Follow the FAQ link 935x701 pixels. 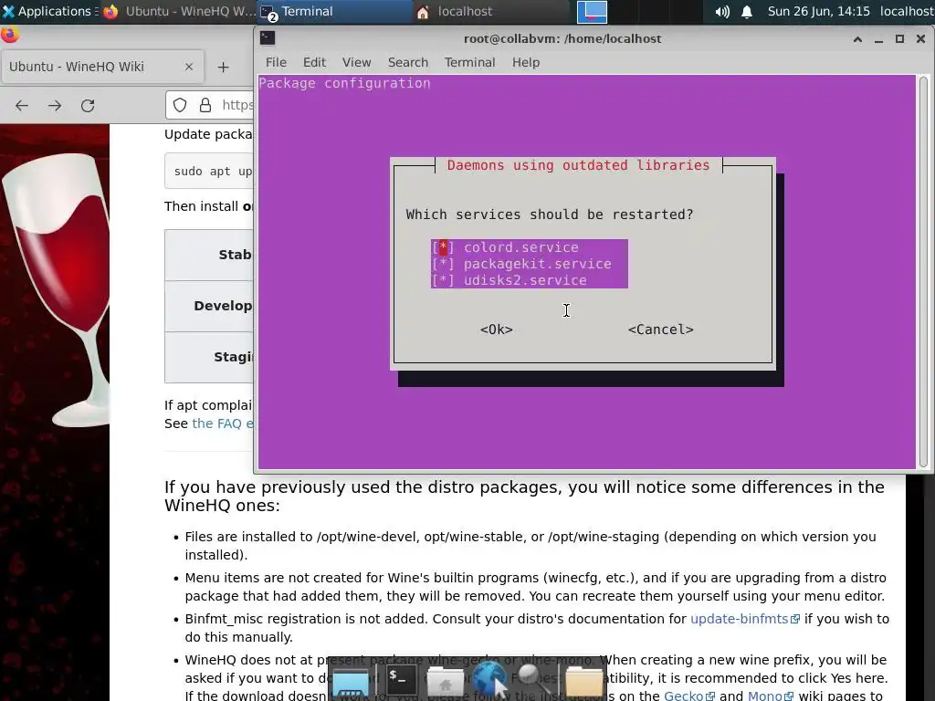223,424
